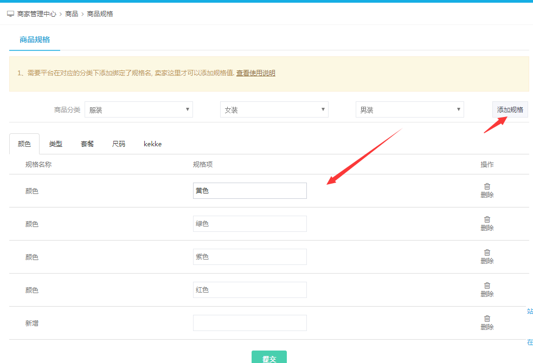Switch to the 类型 tab
The width and height of the screenshot is (533, 363).
click(x=56, y=144)
